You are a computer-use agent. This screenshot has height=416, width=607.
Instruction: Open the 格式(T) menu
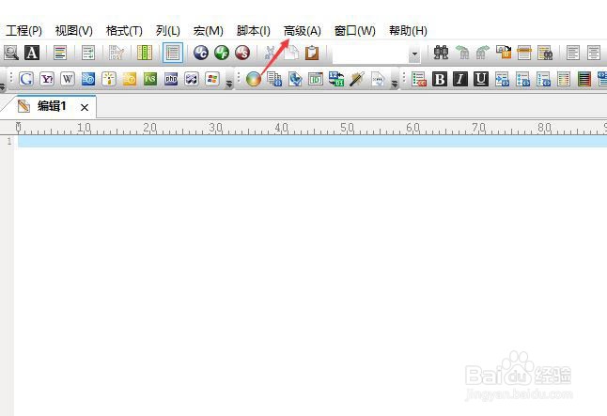(124, 31)
